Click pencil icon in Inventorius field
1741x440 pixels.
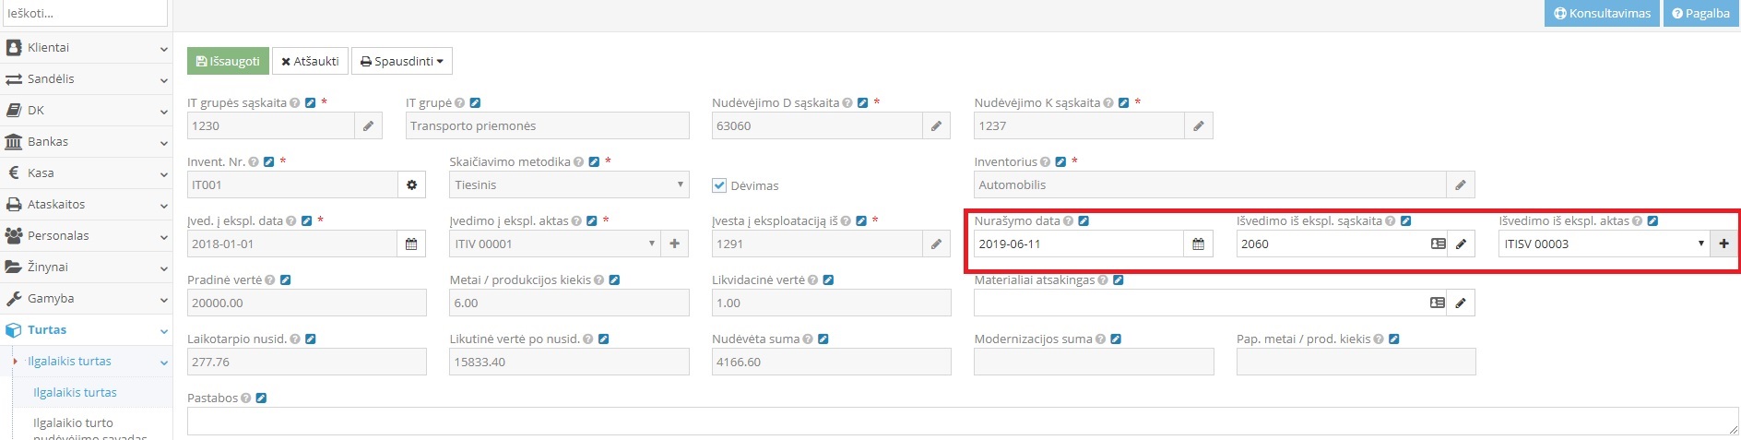[x=1460, y=185]
